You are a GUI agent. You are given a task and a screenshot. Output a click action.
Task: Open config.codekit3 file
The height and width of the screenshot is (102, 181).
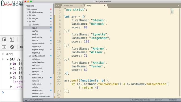coord(38,56)
